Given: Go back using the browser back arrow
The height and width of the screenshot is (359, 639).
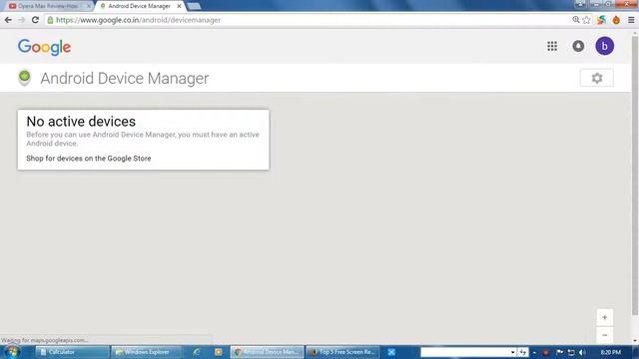Looking at the screenshot, I should click(8, 20).
